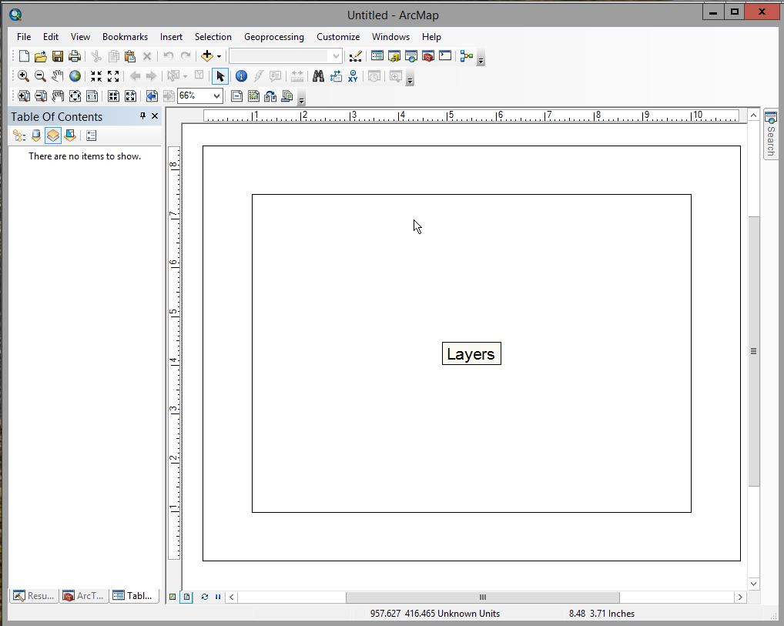This screenshot has width=784, height=626.
Task: Open an existing map file
Action: point(41,56)
